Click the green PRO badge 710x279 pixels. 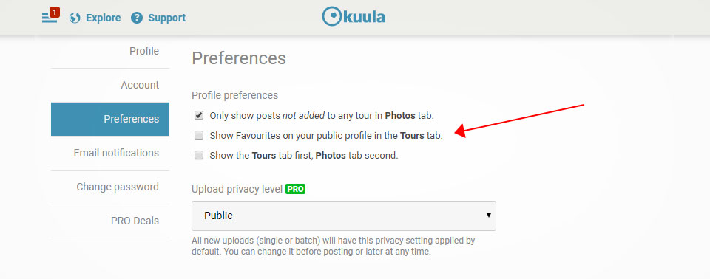295,189
